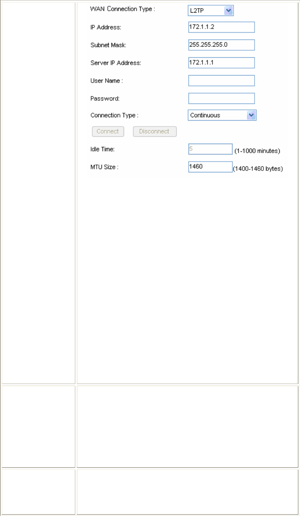Click the Idle Time field
The width and height of the screenshot is (300, 516).
tap(210, 149)
